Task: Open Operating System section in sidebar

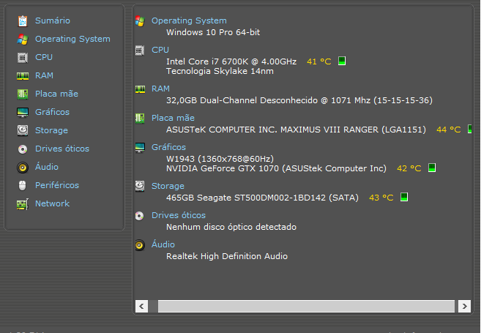Action: 72,40
